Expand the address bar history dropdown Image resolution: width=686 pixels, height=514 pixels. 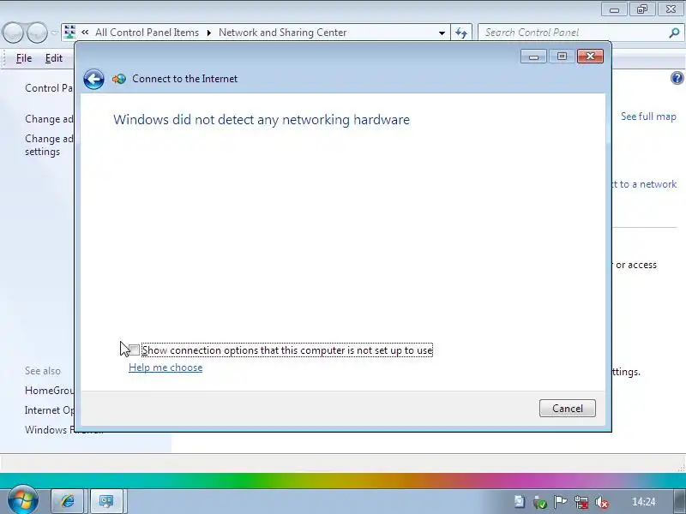(442, 33)
